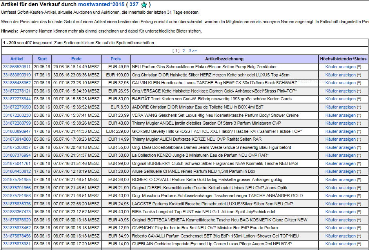Show buyer for DIESEL Kosmetiktasche row
Image resolution: width=369 pixels, height=250 pixels.
[340, 188]
